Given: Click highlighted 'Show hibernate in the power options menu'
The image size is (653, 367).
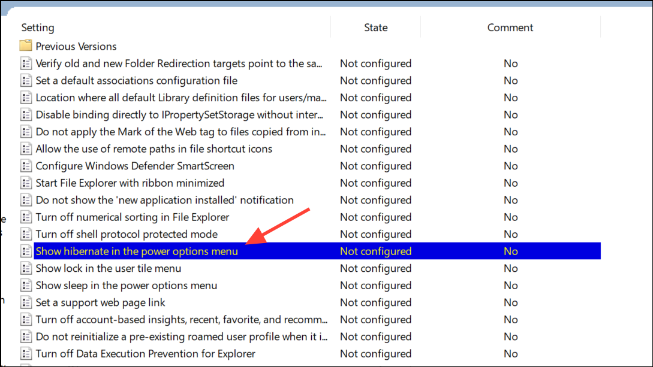Looking at the screenshot, I should click(137, 251).
